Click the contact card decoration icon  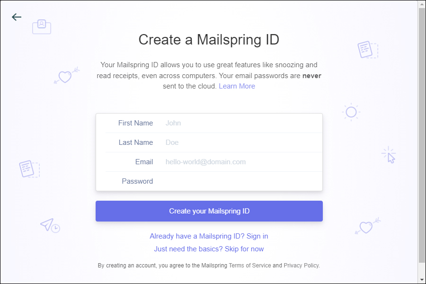42,26
